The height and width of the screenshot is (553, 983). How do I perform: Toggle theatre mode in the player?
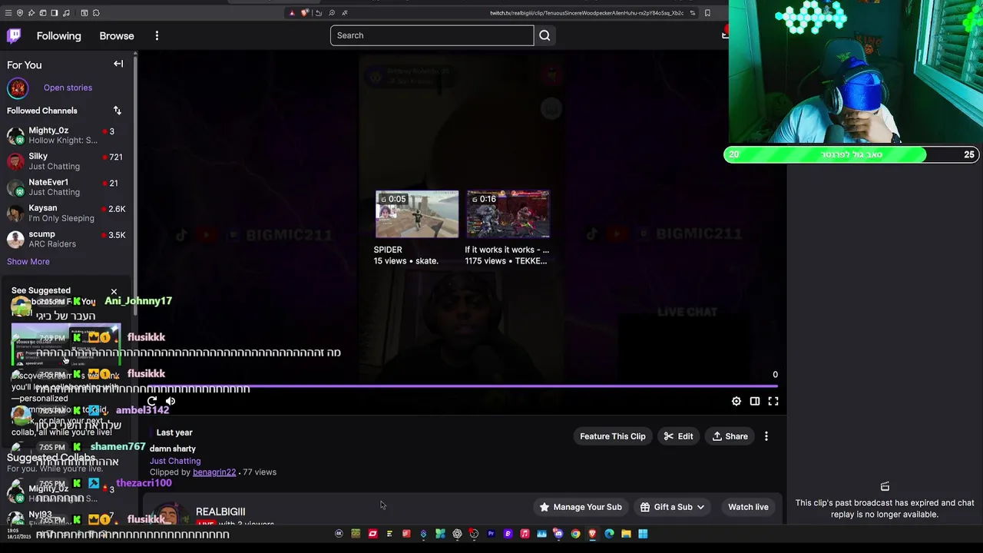(755, 401)
